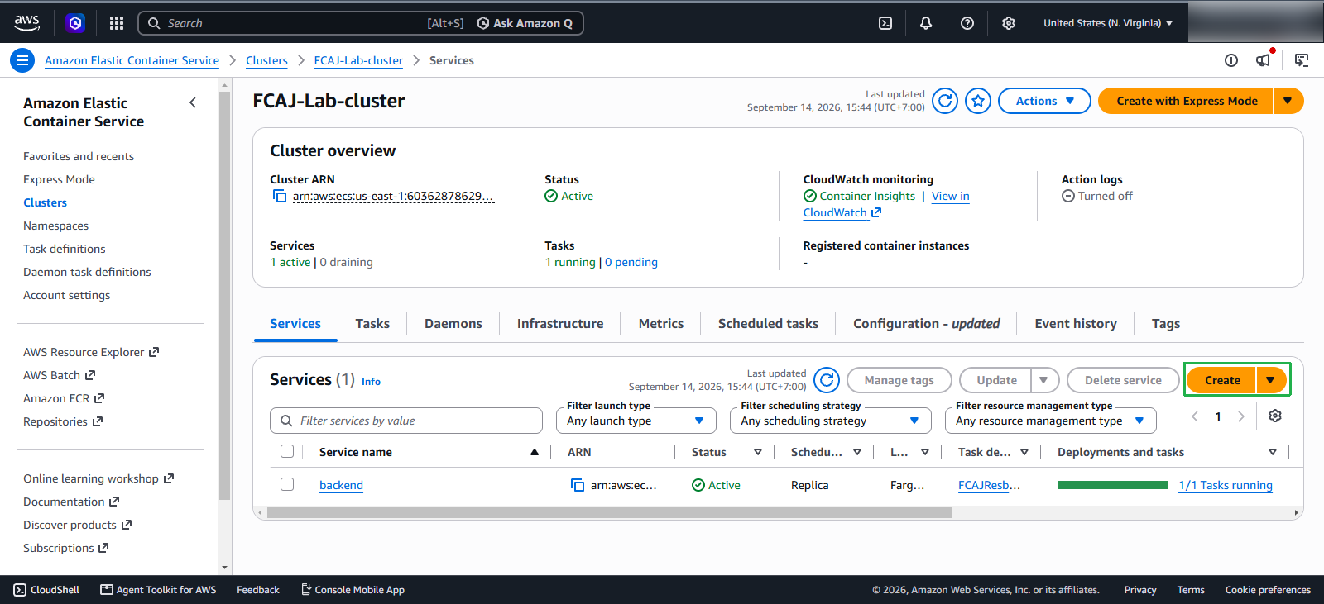
Task: Open the backend service link
Action: (x=341, y=485)
